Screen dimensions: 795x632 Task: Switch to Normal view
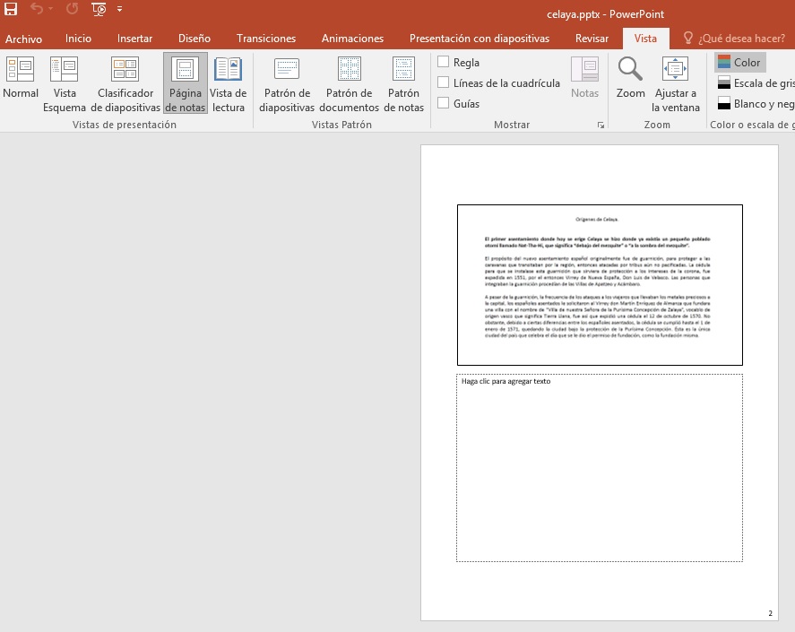20,79
